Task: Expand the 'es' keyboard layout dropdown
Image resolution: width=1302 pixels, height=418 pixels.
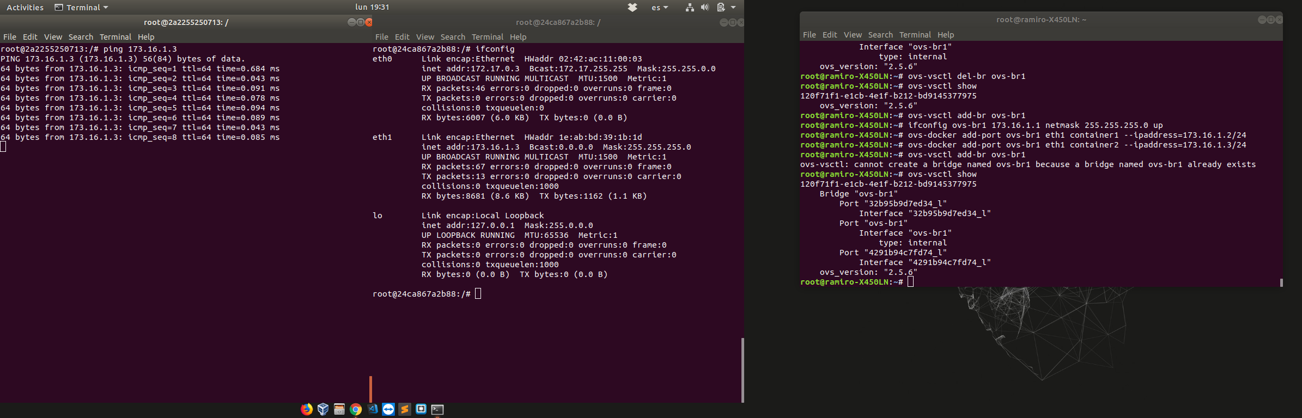Action: click(x=659, y=8)
